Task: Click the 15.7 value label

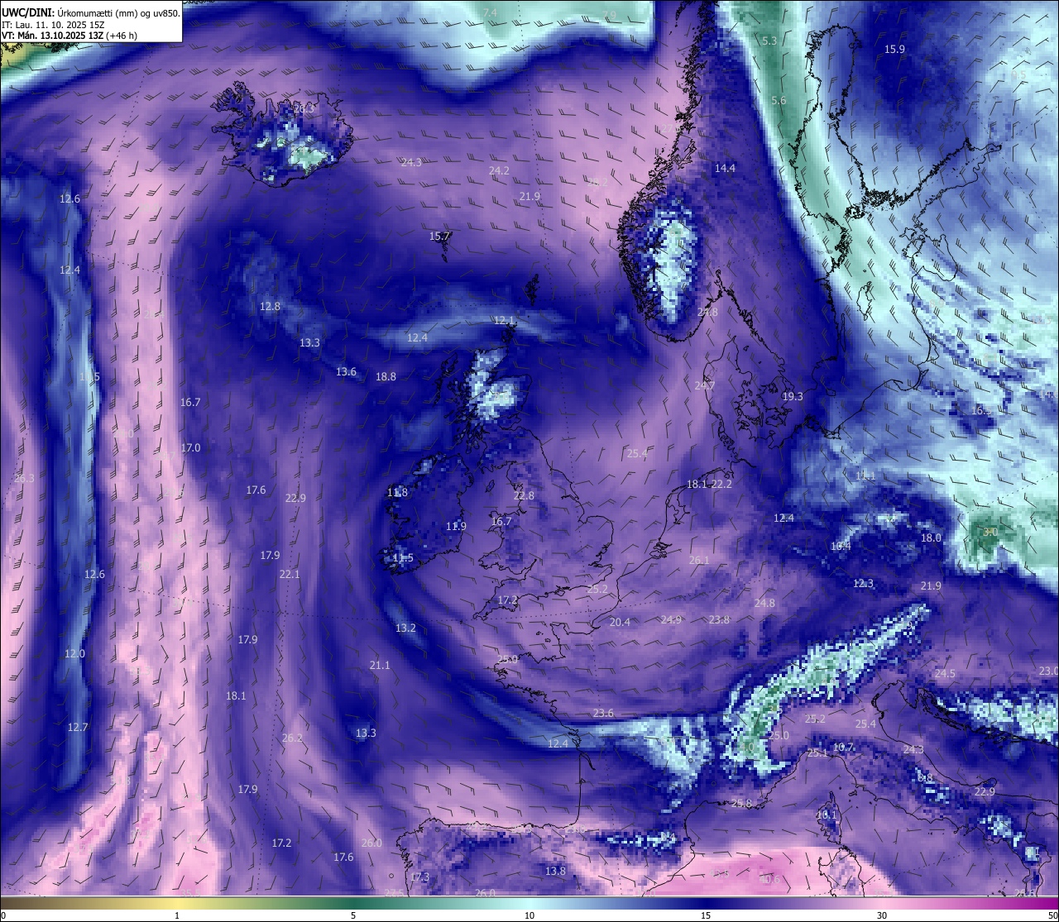Action: click(439, 236)
